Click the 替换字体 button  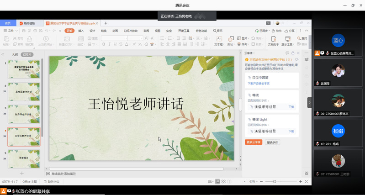click(272, 142)
